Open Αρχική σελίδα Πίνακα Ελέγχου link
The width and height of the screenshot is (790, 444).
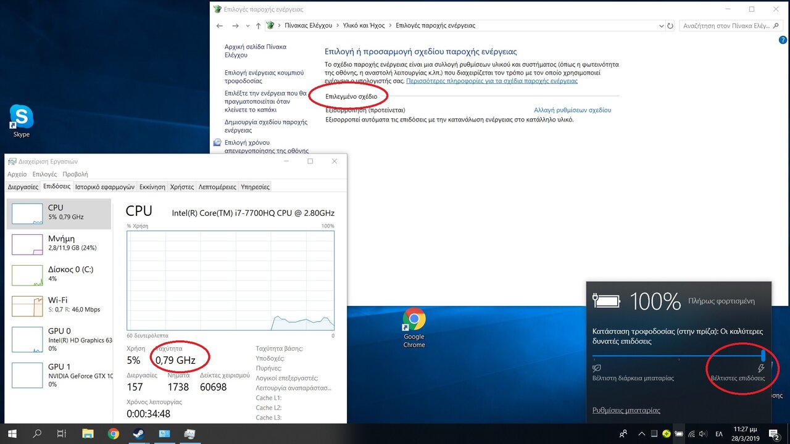(256, 51)
